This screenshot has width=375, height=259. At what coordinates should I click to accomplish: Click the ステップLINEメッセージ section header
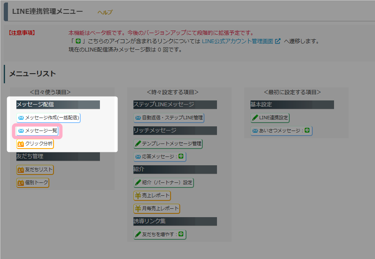pos(175,105)
